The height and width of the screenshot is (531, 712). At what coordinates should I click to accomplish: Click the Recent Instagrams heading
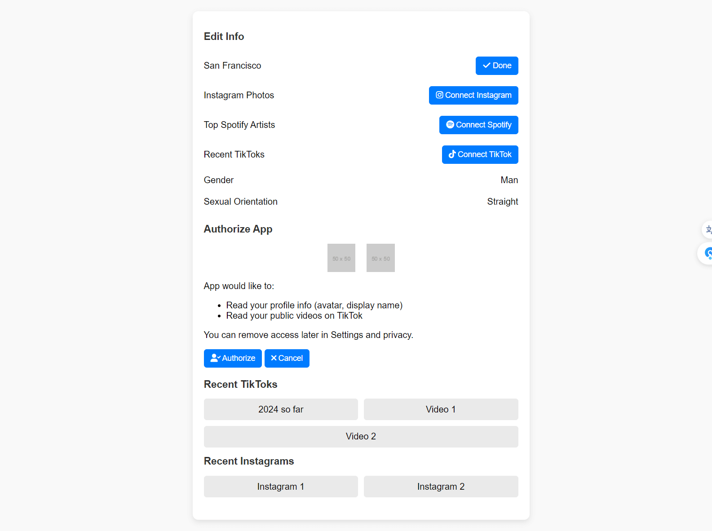coord(249,461)
